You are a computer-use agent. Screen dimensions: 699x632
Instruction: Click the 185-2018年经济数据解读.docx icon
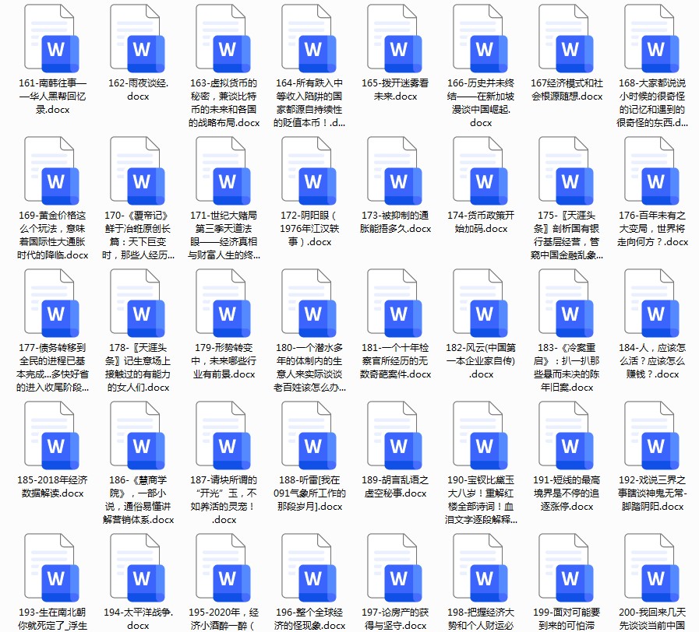point(52,435)
